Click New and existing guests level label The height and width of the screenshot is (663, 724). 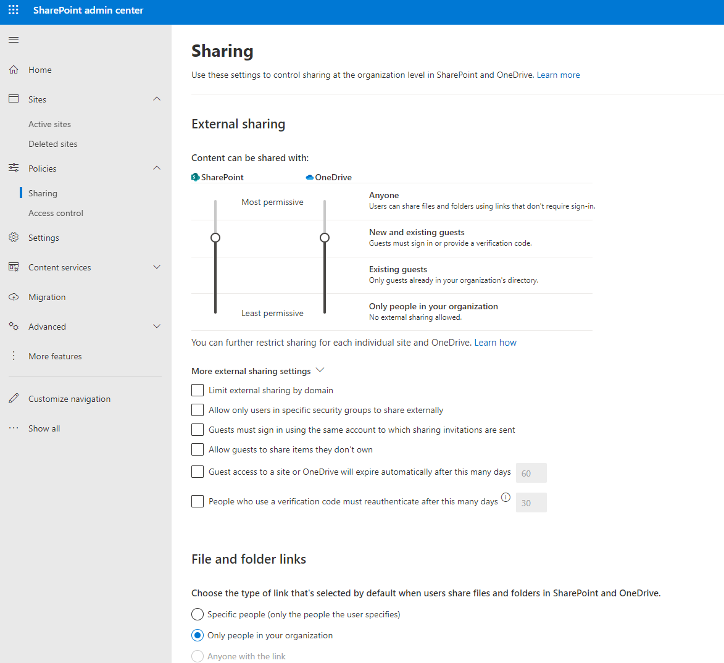(417, 232)
